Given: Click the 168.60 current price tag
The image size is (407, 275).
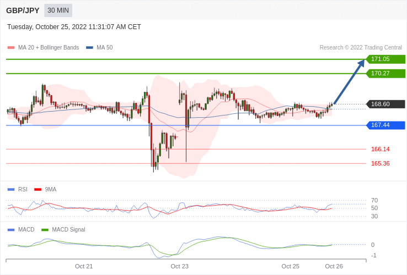Looking at the screenshot, I should pos(385,104).
